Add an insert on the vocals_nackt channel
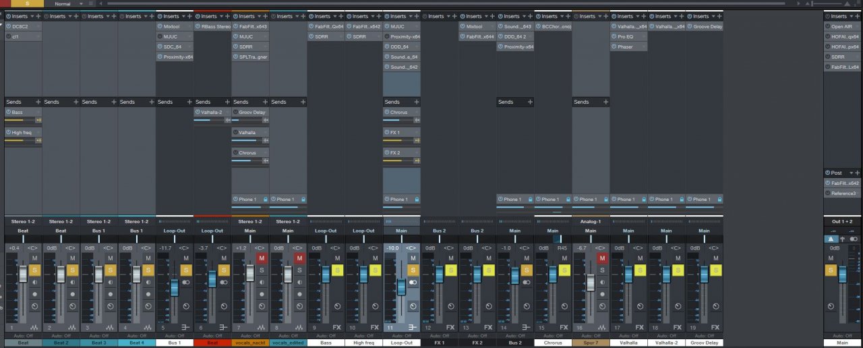863x348 pixels. pos(265,16)
